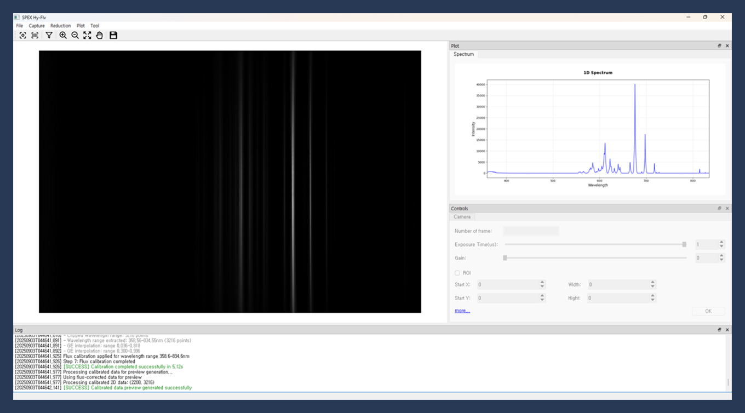The image size is (745, 413).
Task: Decrease Gain using spinner down arrow
Action: click(x=721, y=260)
